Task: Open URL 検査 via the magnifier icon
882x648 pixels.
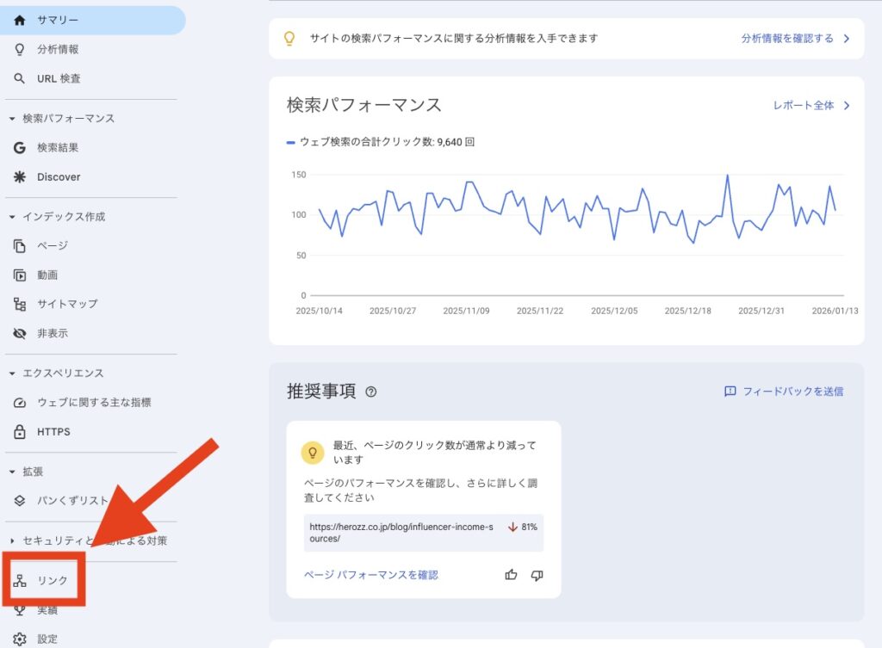Action: 20,78
